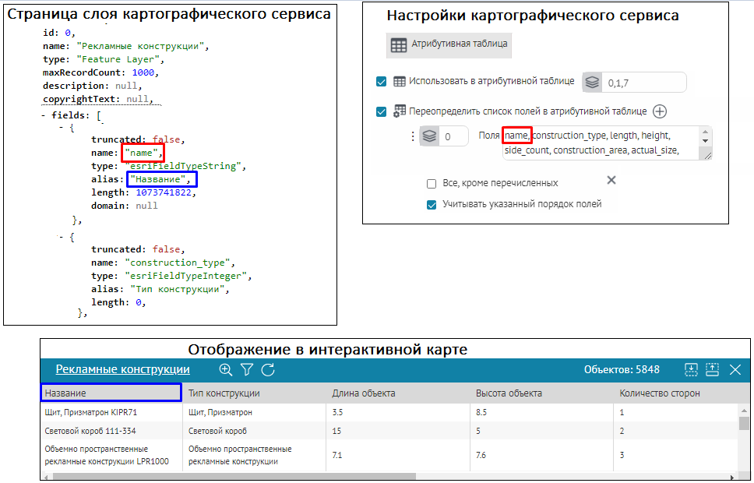Click the three-dot drag handle near layer 0
754x483 pixels.
[x=413, y=136]
